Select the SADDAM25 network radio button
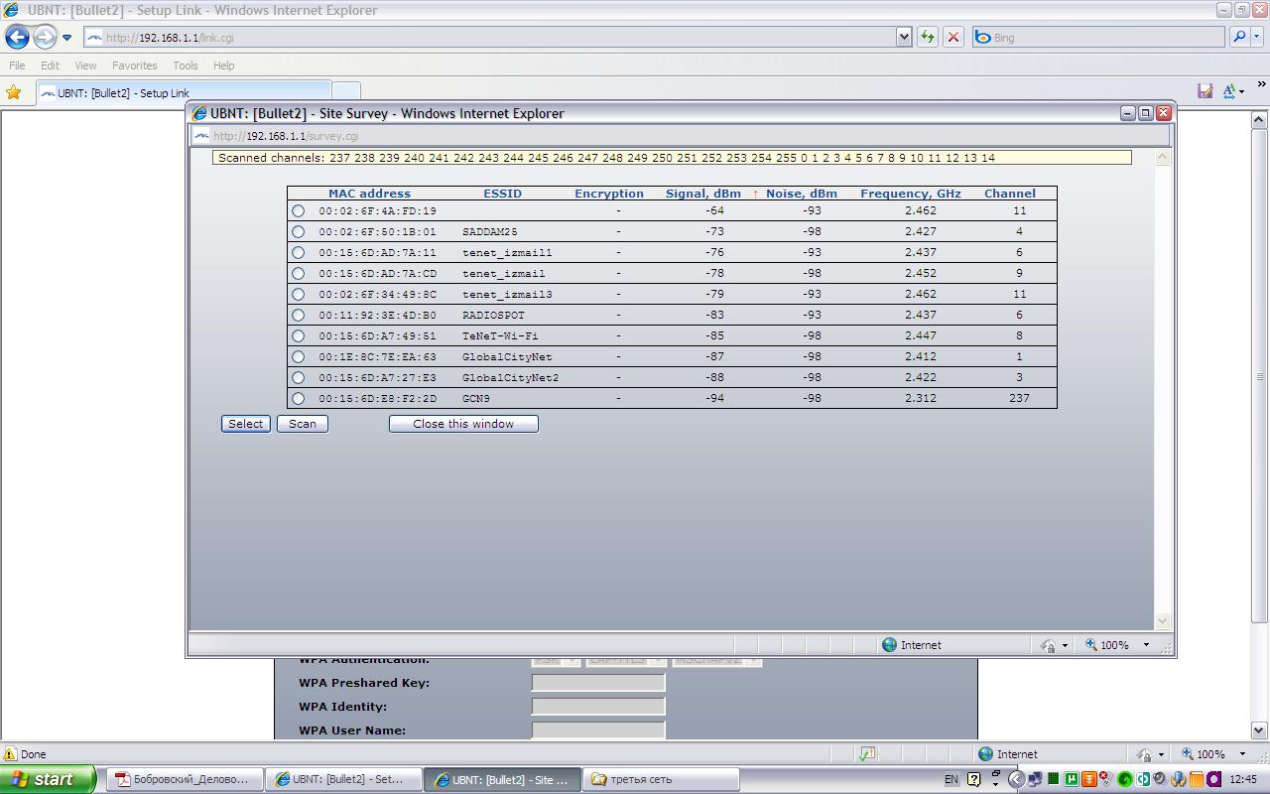 tap(298, 232)
